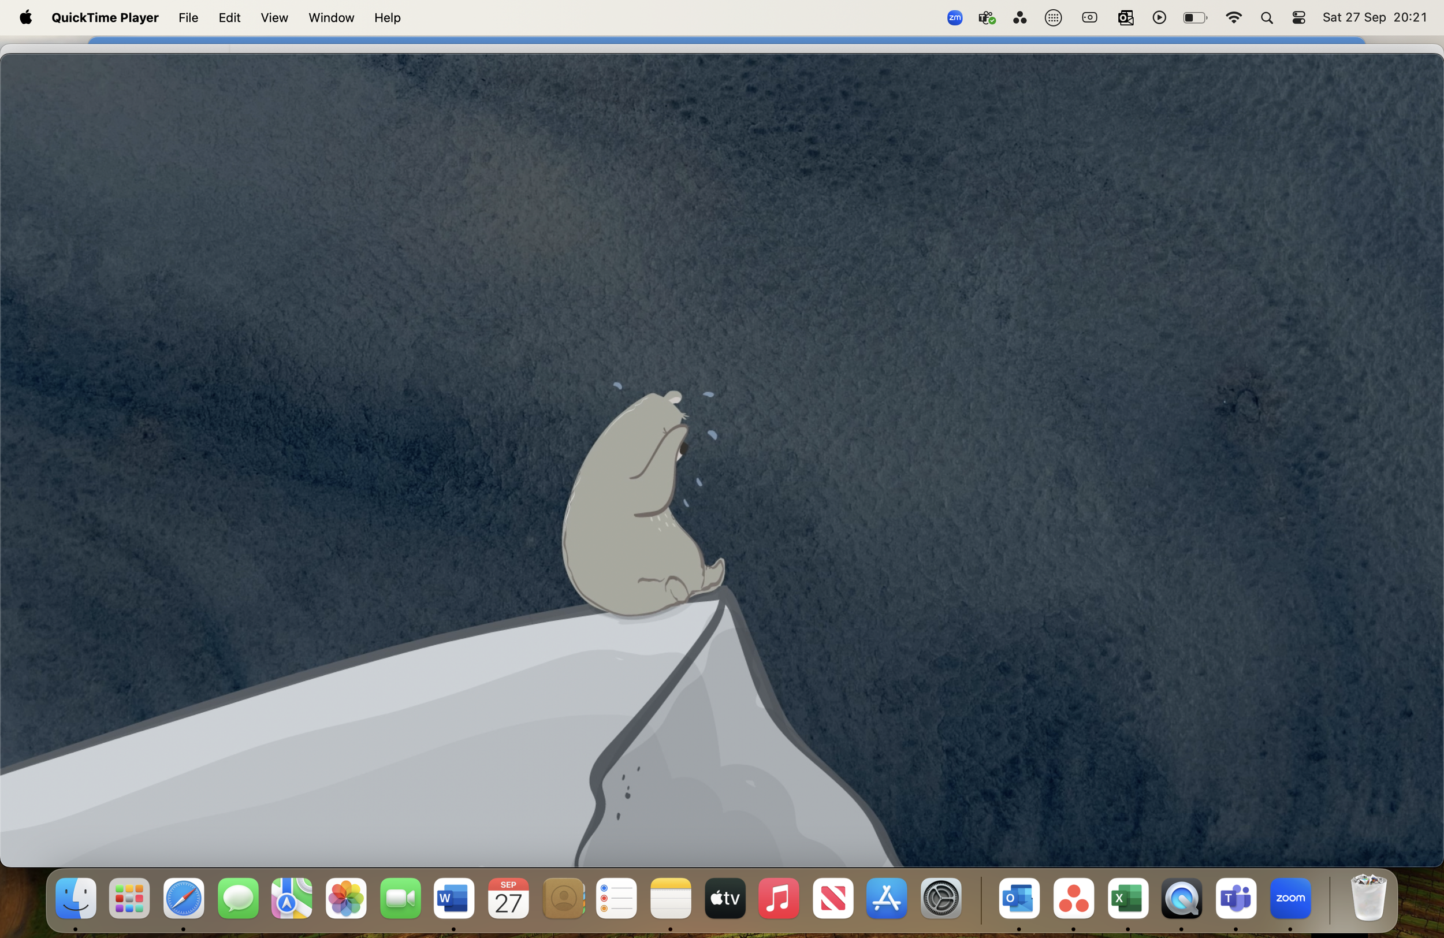Open the Window menu
This screenshot has width=1444, height=938.
pyautogui.click(x=330, y=17)
